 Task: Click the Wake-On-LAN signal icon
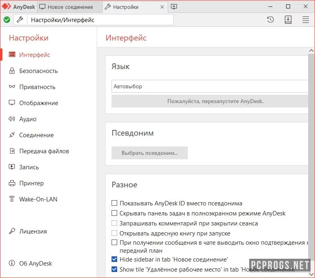tap(12, 199)
